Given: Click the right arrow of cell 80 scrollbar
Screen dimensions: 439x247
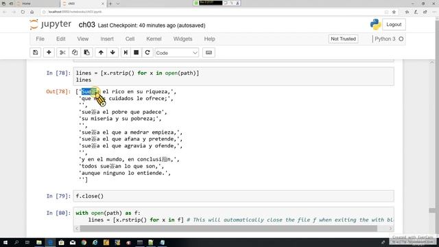Looking at the screenshot, I should coord(390,228).
